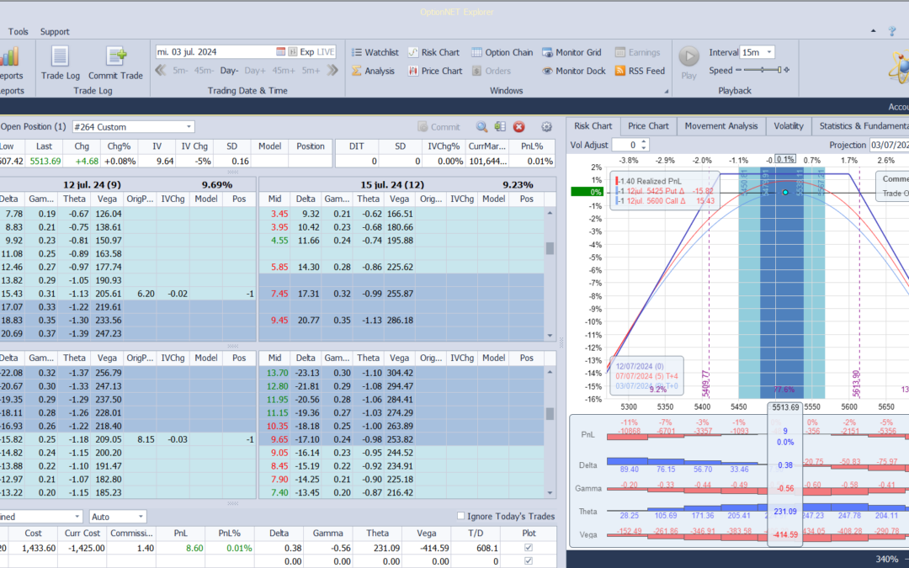Click the magnifier search icon near Commit
Image resolution: width=909 pixels, height=568 pixels.
point(481,127)
